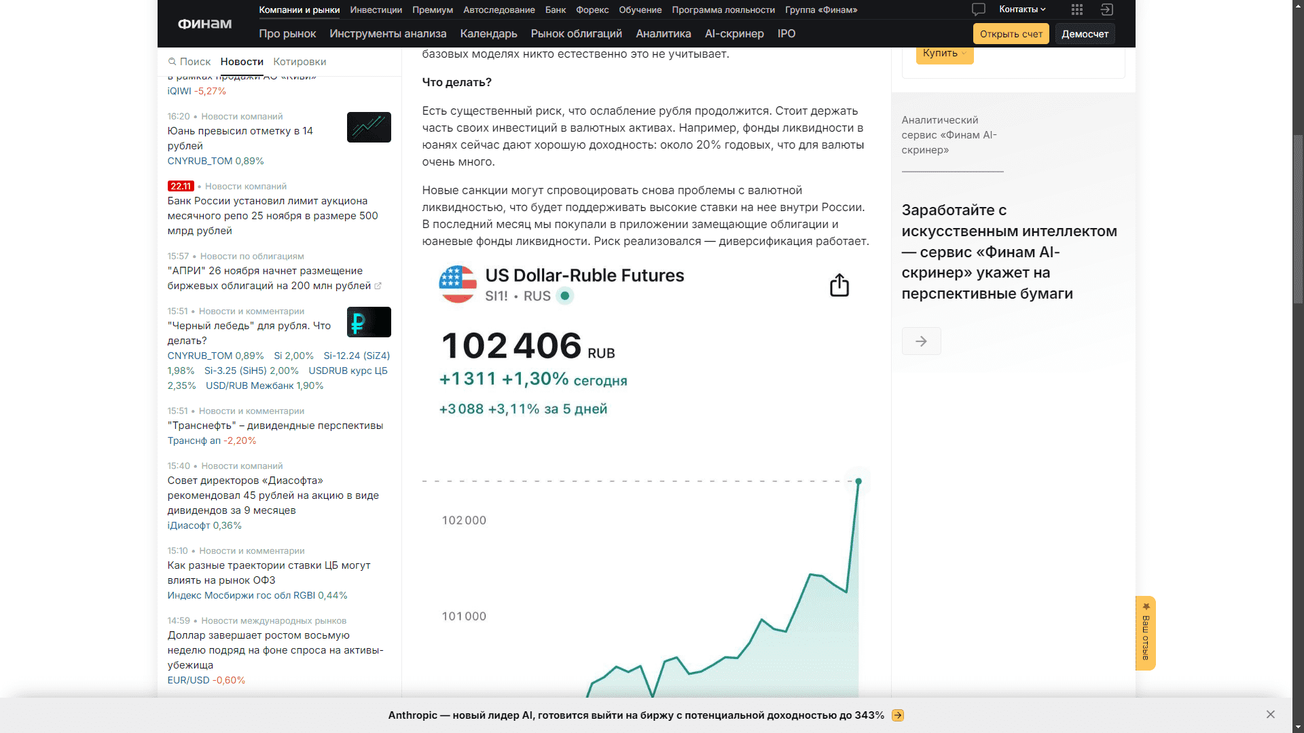1304x733 pixels.
Task: Click the login arrow icon
Action: (x=1107, y=10)
